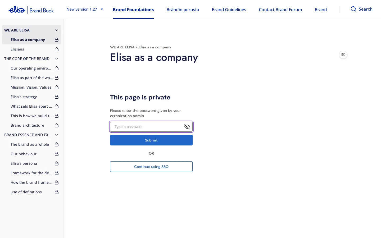Open Elisa's persona page in sidebar
This screenshot has height=238, width=381.
tap(24, 163)
